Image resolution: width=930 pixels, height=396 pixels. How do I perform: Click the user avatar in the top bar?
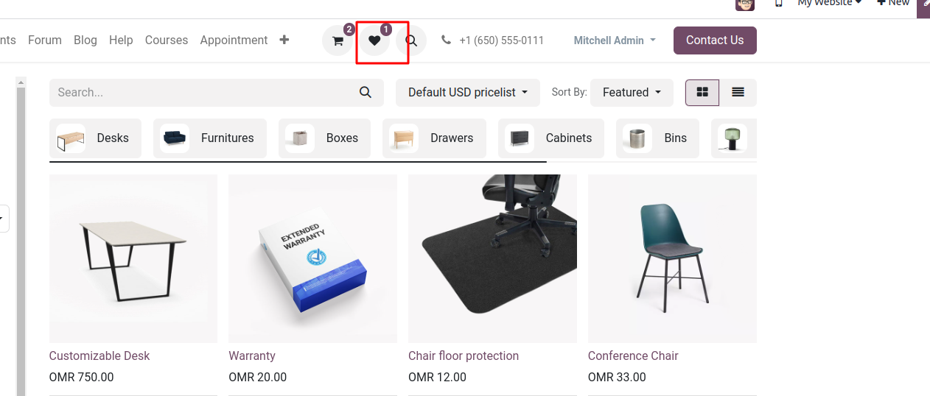pos(745,4)
